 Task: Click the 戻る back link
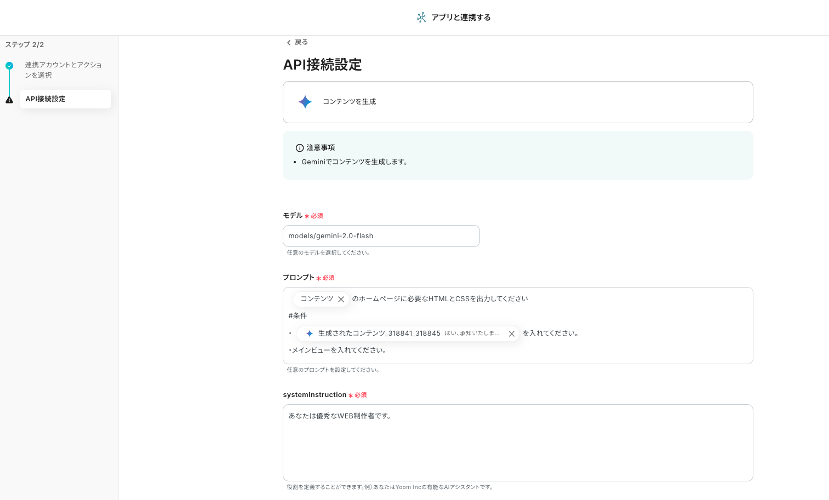click(x=301, y=42)
